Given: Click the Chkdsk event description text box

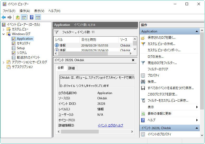Looking at the screenshot, I should (97, 81).
